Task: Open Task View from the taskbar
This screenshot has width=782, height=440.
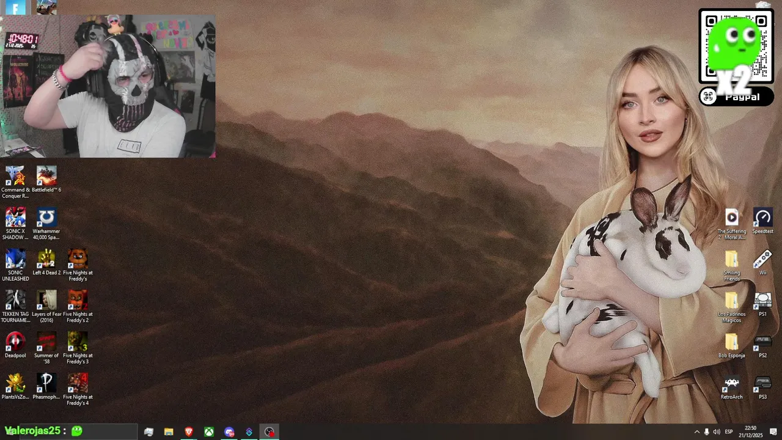Action: pos(148,432)
